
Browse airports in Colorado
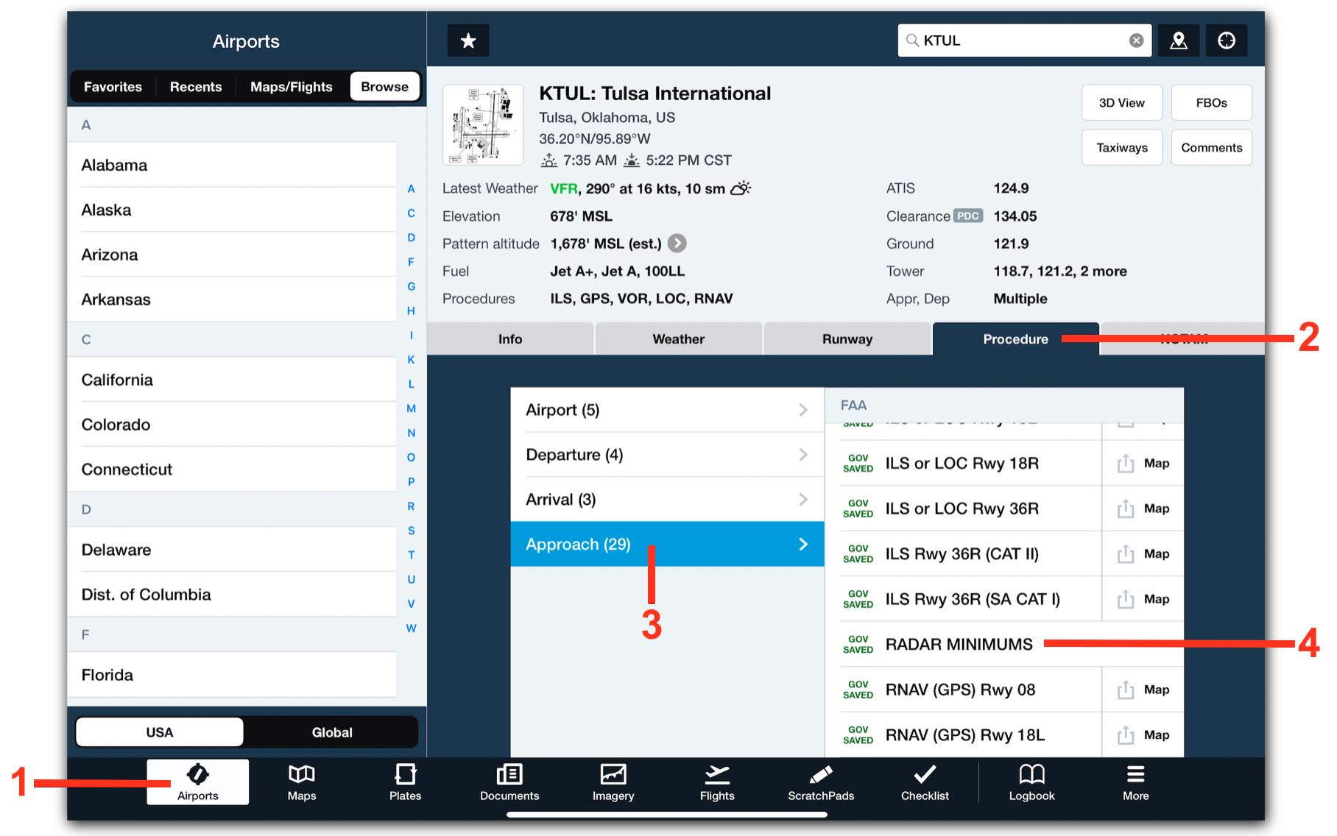pos(232,425)
